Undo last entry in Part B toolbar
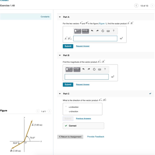Screen dimensions: 155x155 (x=83, y=69)
